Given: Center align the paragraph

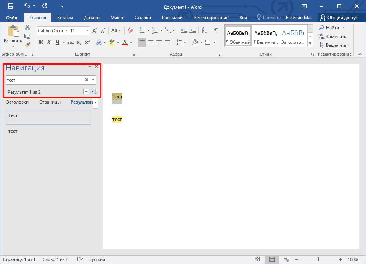Looking at the screenshot, I should tap(151, 42).
